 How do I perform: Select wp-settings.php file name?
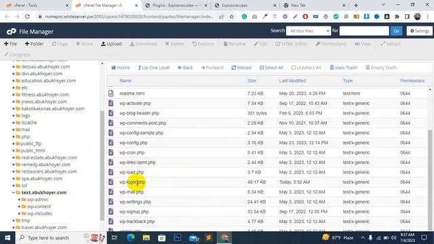click(135, 202)
